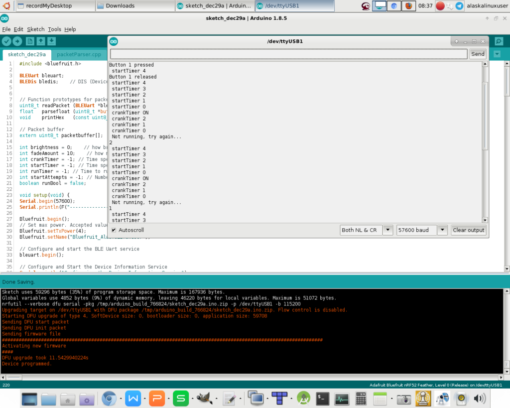The height and width of the screenshot is (408, 510).
Task: Click the serial monitor vertical scrollbar
Action: 485,115
